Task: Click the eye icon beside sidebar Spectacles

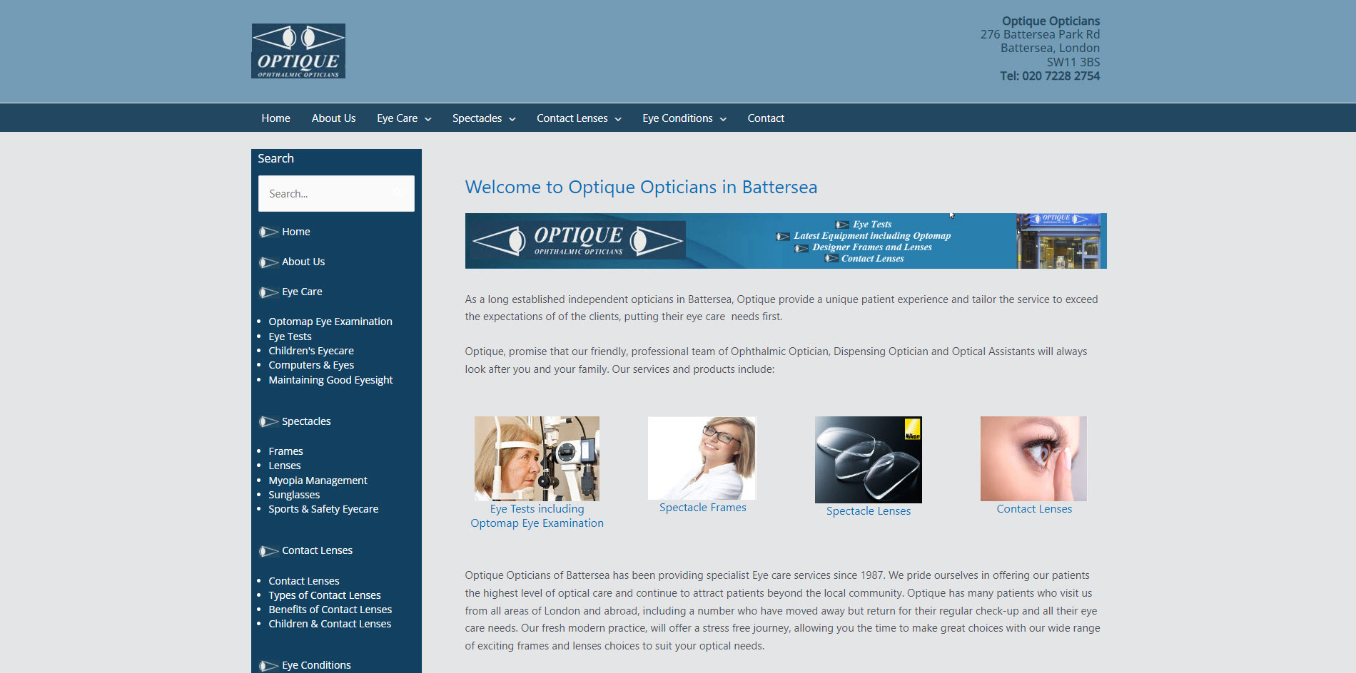Action: [268, 421]
